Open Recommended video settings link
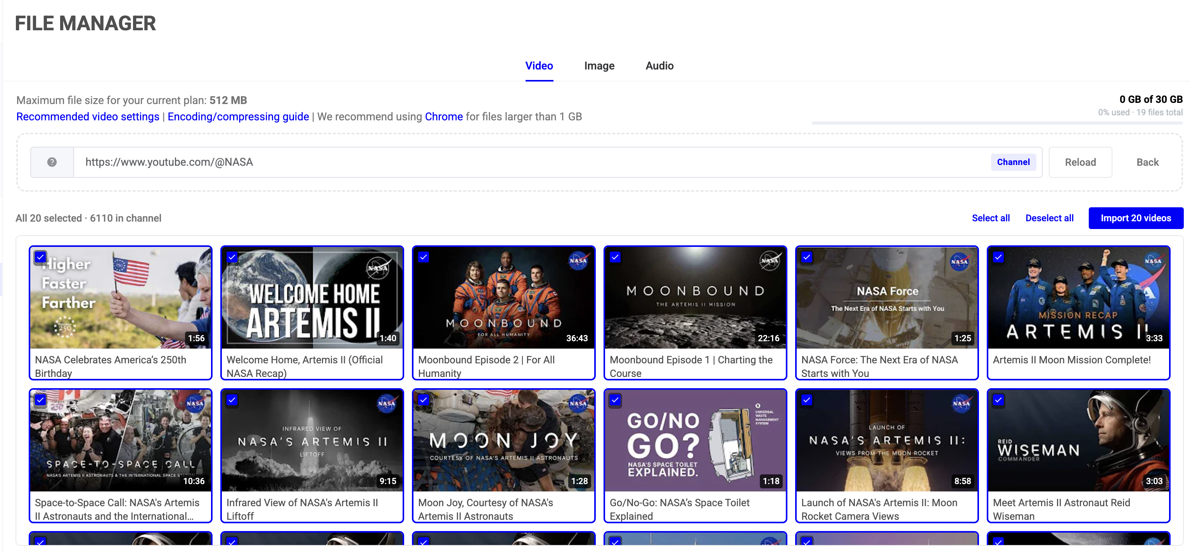The width and height of the screenshot is (1190, 552). tap(88, 116)
